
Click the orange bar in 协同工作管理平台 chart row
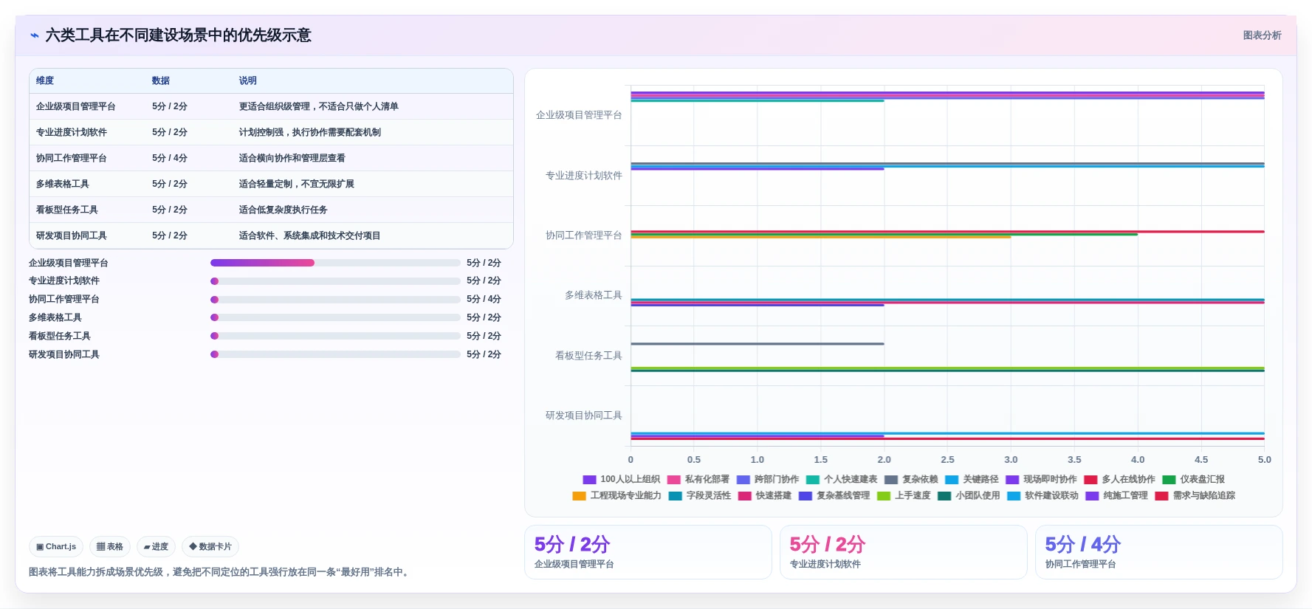(x=821, y=237)
